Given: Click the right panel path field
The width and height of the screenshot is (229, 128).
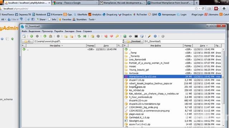Looking at the screenshot, I should [x=185, y=41].
